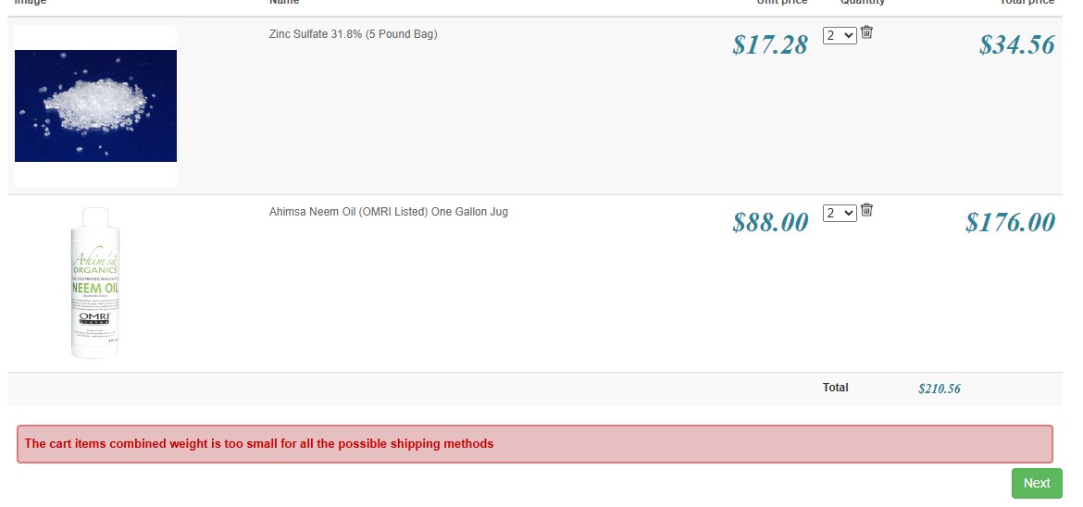This screenshot has height=507, width=1083.
Task: Click the Unit price column header
Action: (782, 3)
